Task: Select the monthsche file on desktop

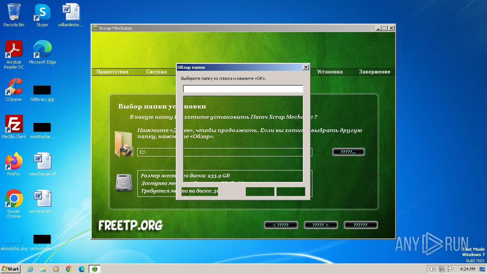Action: pyautogui.click(x=42, y=131)
